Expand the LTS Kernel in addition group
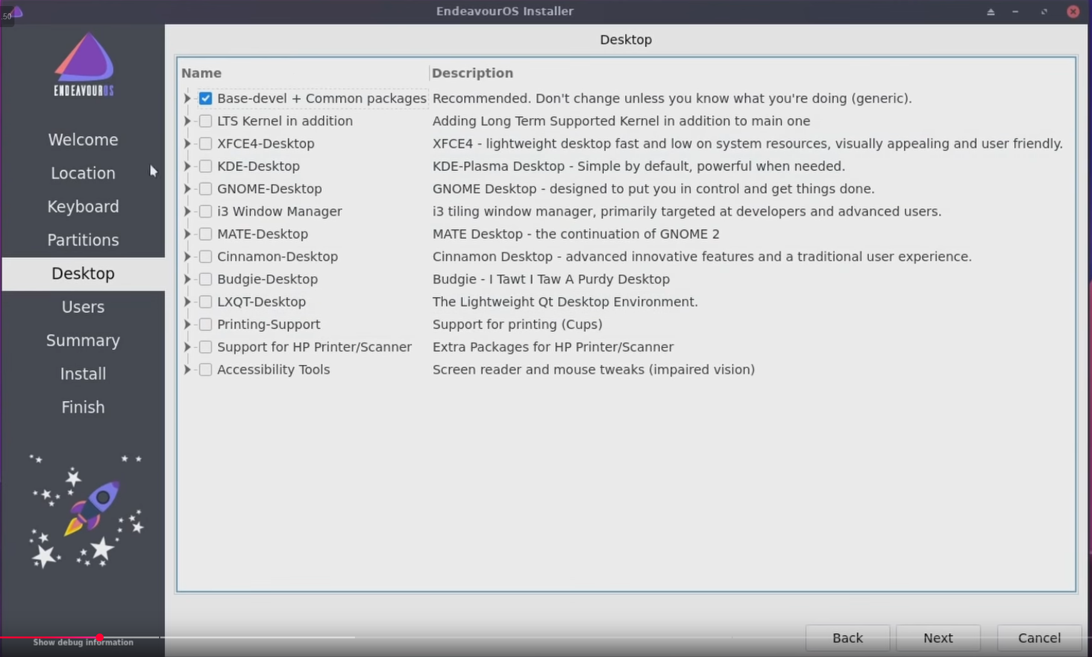This screenshot has width=1092, height=657. pyautogui.click(x=187, y=121)
